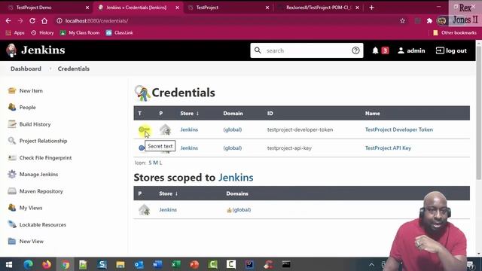Open Word from the taskbar
The width and height of the screenshot is (482, 271).
(x=157, y=264)
